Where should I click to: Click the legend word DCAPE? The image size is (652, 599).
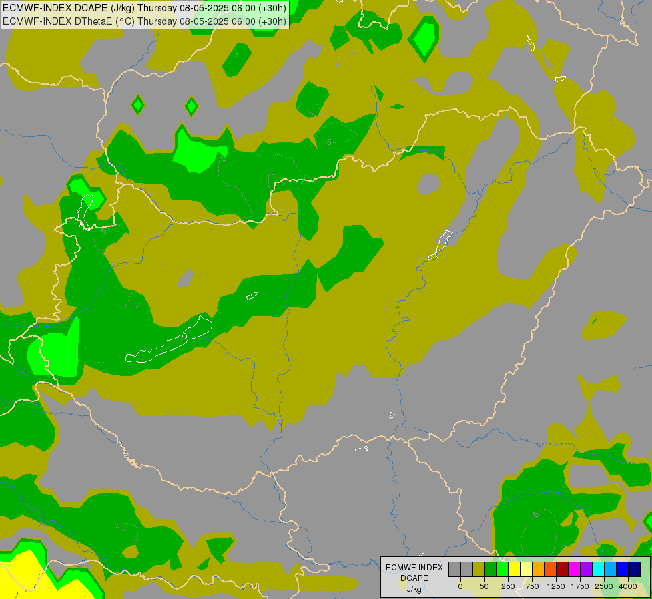pos(414,578)
